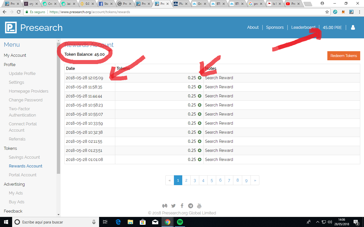The width and height of the screenshot is (364, 227).
Task: Select the 2018-05-28 12:05:09 date cell
Action: click(x=90, y=78)
